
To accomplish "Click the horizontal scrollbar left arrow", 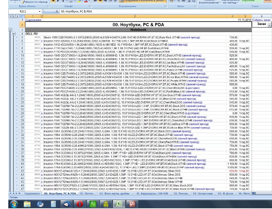I will 254,193.
